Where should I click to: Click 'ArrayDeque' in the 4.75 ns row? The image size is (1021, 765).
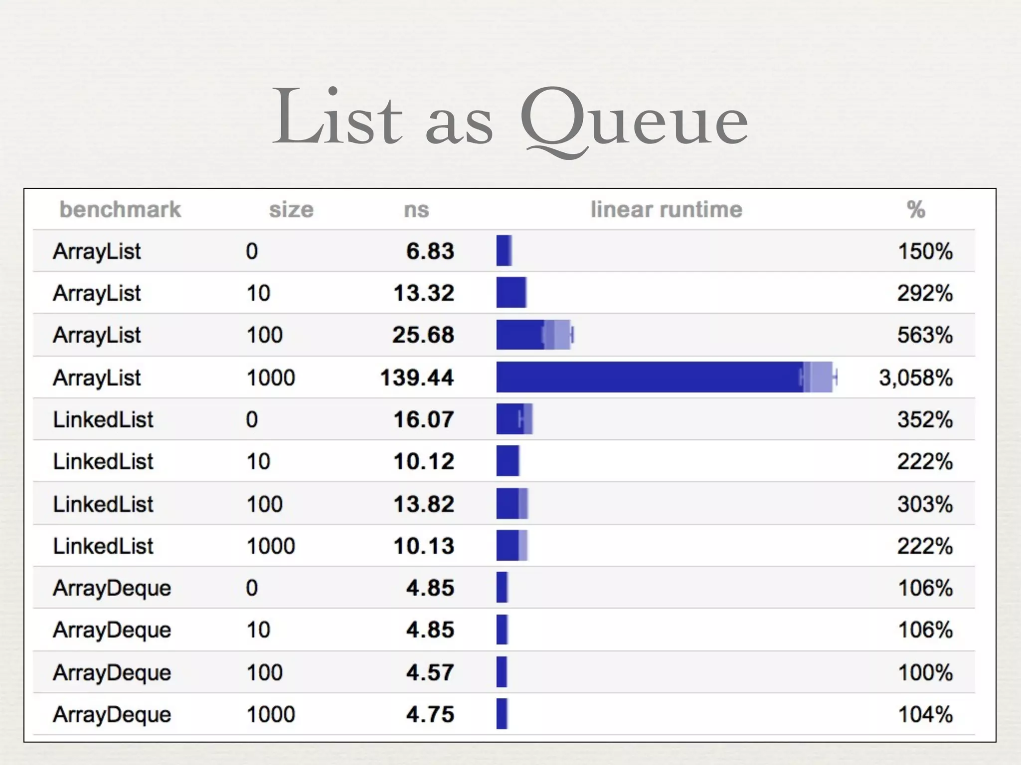112,715
